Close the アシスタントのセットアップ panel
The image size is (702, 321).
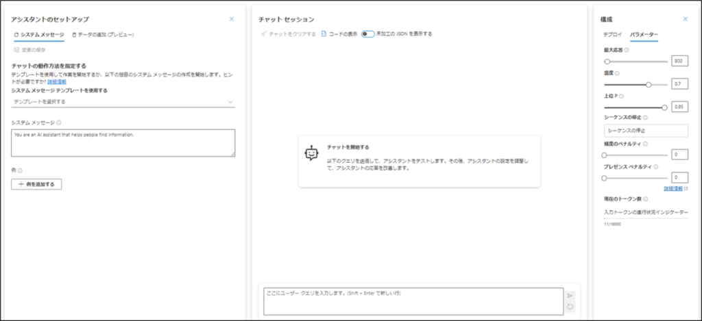click(x=232, y=18)
